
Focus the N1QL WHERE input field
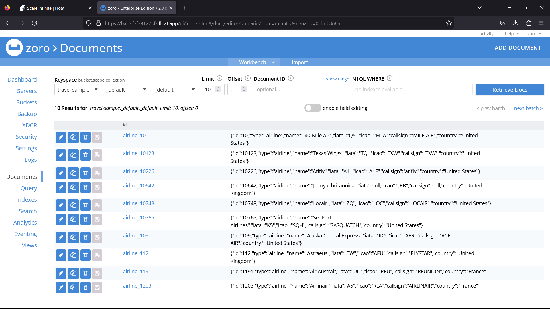pos(412,89)
